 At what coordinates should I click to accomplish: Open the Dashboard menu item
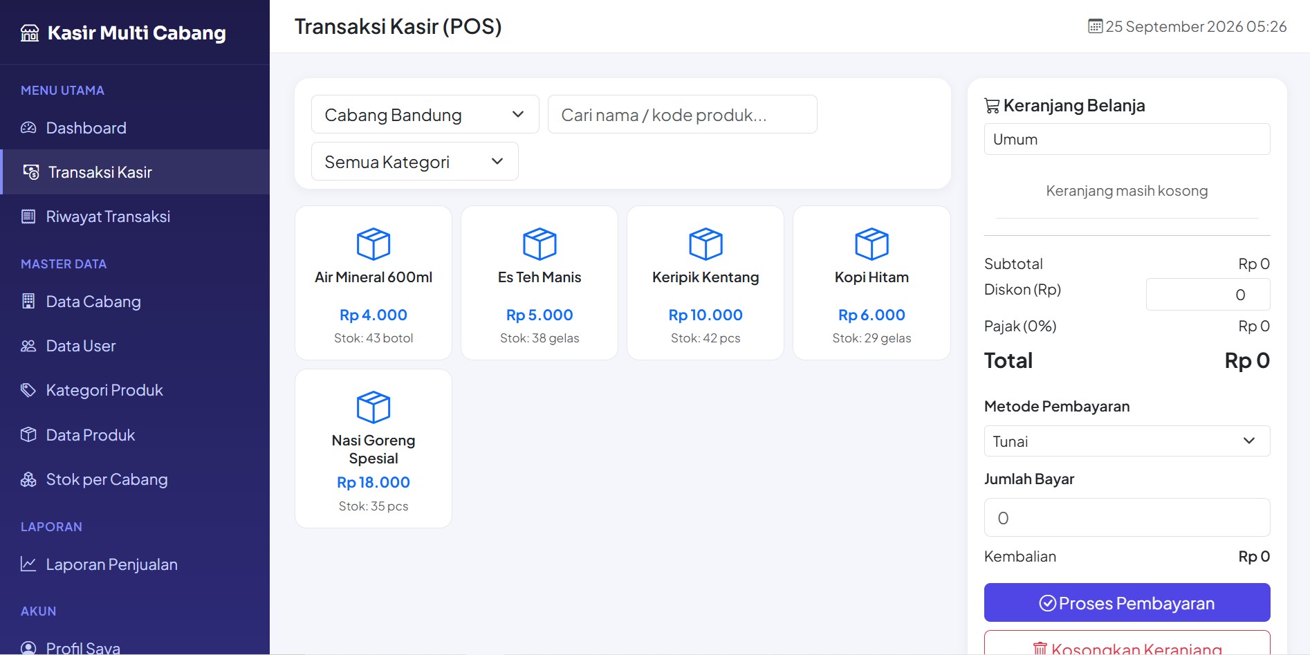pos(135,128)
